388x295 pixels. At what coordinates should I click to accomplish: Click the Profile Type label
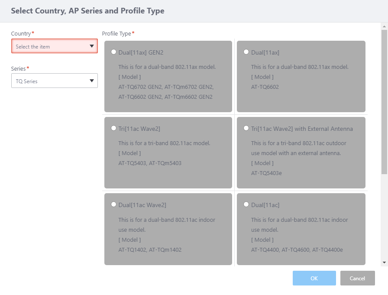click(116, 34)
